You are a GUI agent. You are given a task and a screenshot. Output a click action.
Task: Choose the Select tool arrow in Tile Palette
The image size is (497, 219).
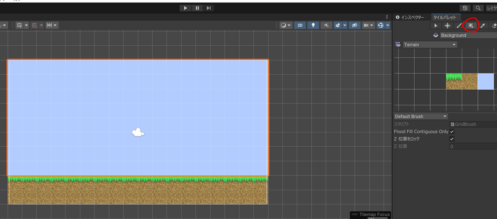(436, 26)
